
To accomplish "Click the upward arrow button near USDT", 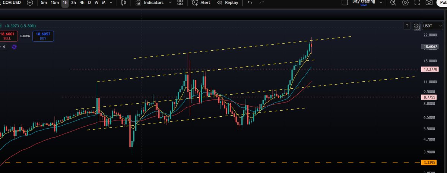I will point(407,26).
